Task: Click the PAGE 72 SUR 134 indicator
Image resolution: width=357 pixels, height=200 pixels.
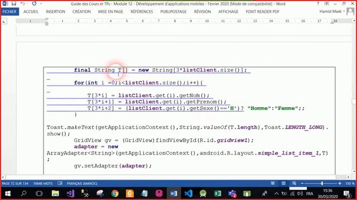Action: pos(15,183)
